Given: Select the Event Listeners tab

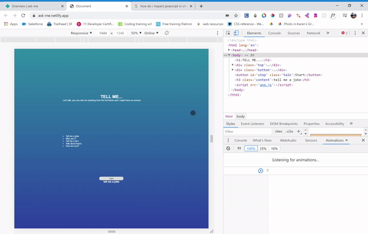Looking at the screenshot, I should click(252, 124).
